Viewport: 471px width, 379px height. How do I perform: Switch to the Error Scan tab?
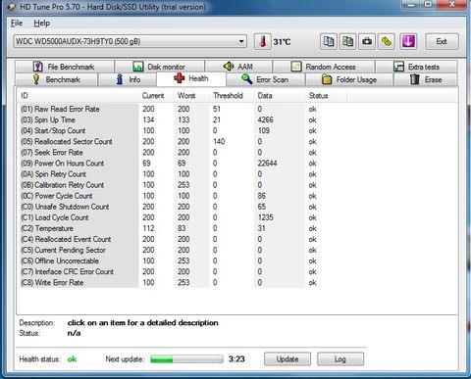point(265,79)
